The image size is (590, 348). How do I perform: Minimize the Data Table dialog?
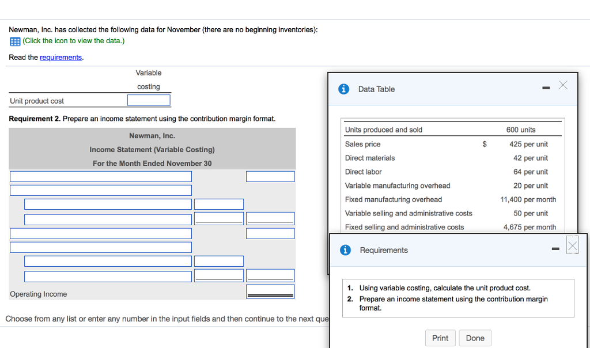pos(545,89)
